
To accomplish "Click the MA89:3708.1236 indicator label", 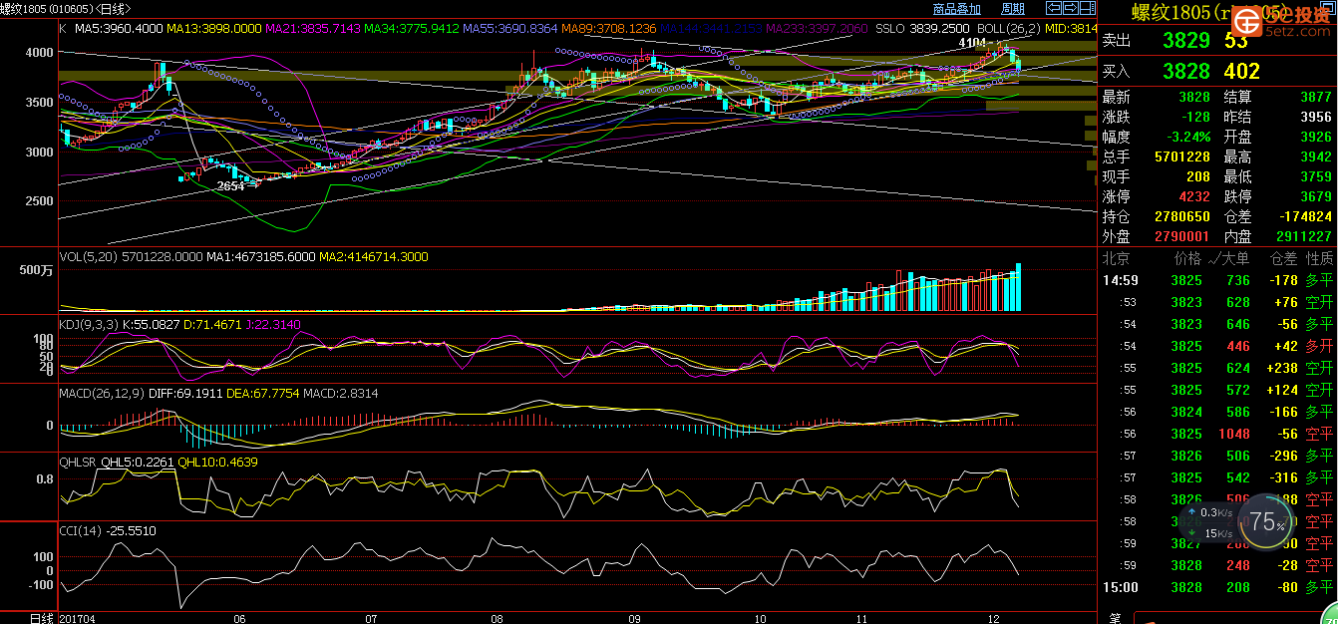I will [608, 29].
